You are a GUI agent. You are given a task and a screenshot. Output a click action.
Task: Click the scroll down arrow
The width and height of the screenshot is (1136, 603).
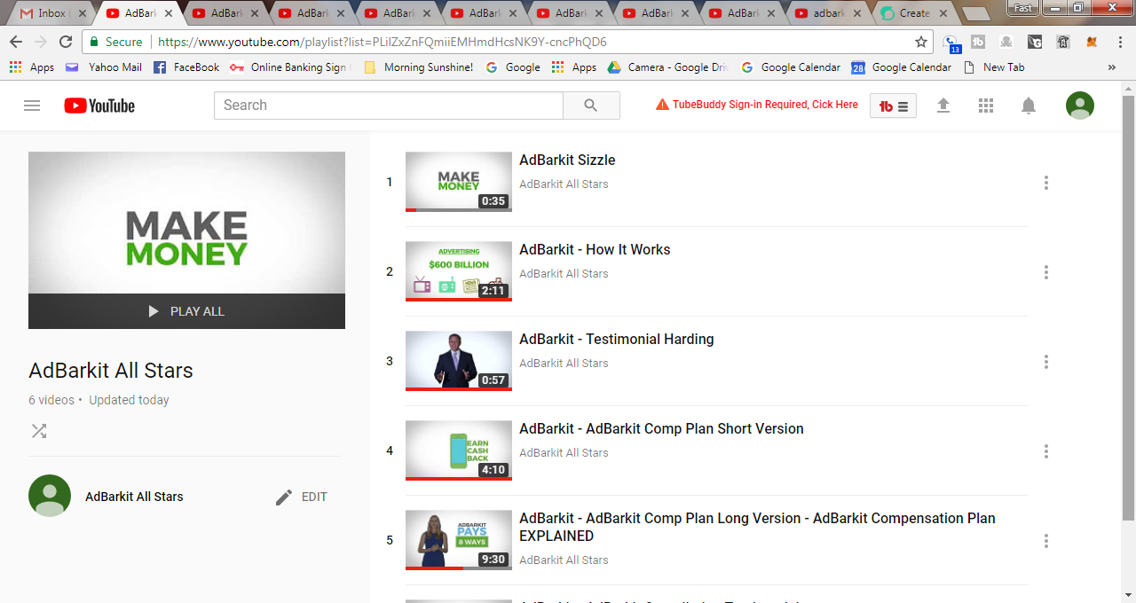1128,595
